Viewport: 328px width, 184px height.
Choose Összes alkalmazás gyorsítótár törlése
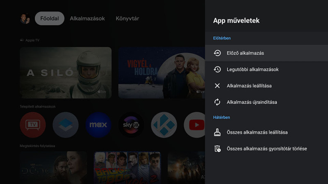(x=266, y=148)
